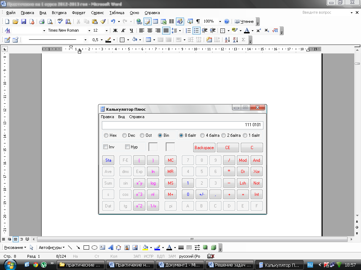Toggle the paragraph marks (¶) icon
Image resolution: width=361 pixels, height=270 pixels.
198,21
